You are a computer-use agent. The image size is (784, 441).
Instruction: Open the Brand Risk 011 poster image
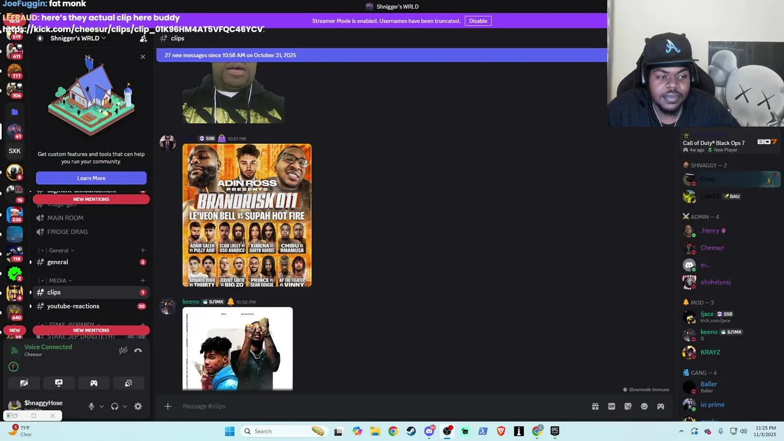coord(247,216)
